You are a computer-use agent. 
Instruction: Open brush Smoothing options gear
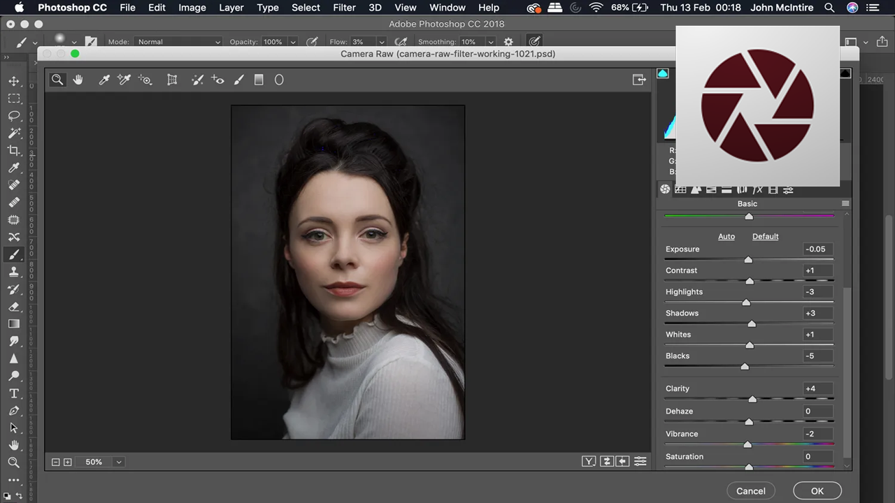(508, 42)
